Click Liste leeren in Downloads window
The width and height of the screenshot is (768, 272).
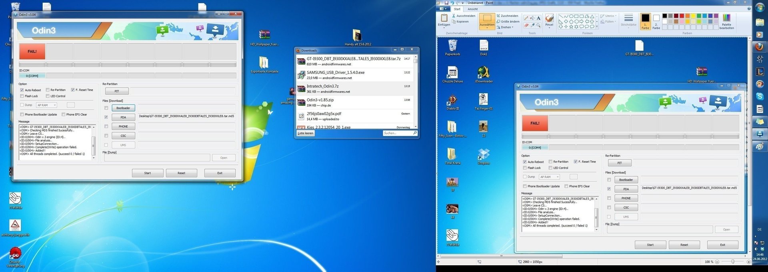(306, 133)
